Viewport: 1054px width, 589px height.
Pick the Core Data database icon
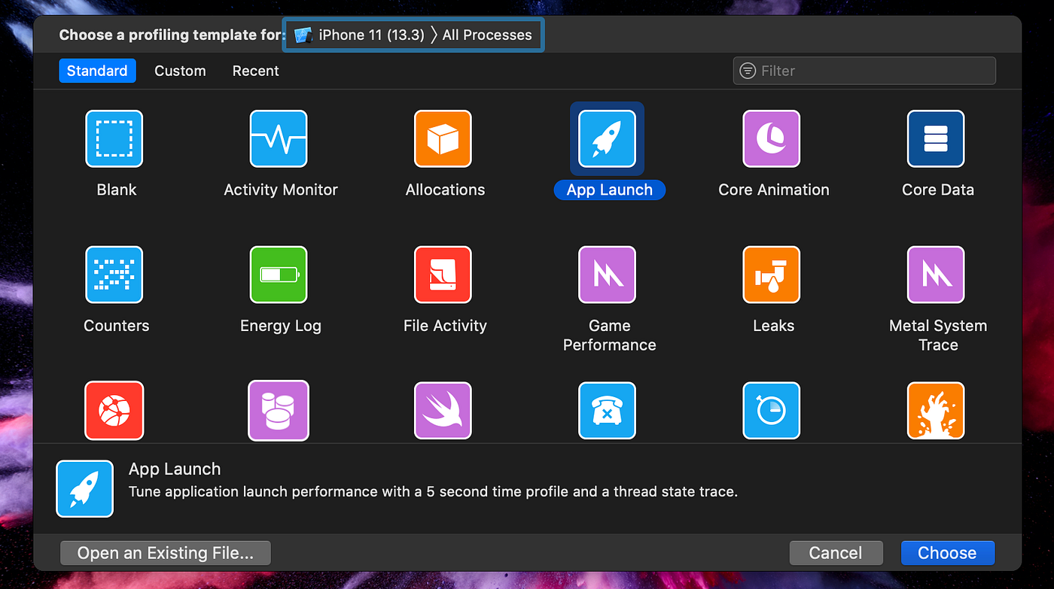pyautogui.click(x=936, y=138)
